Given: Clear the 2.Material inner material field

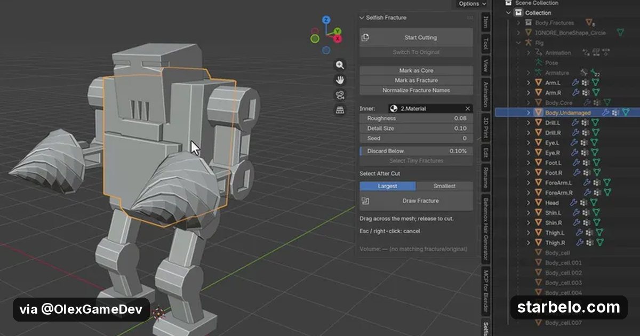Looking at the screenshot, I should point(468,108).
